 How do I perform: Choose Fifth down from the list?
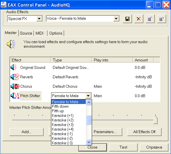pos(60,106)
